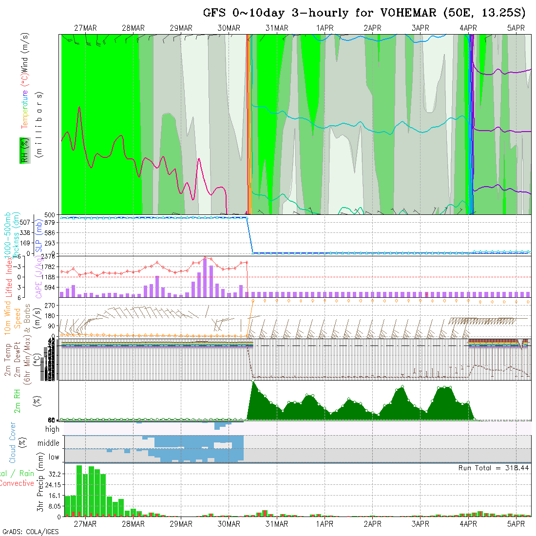This screenshot has height=536, width=536.
Task: Select the 5APR label on bottom axis
Action: point(516,524)
